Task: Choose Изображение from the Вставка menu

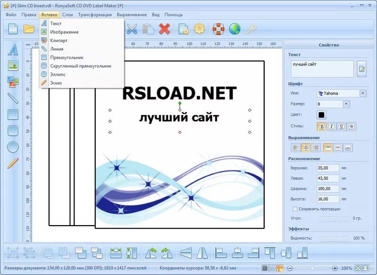Action: point(82,32)
